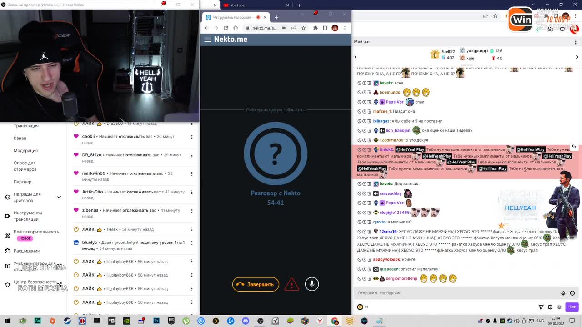Open the extensions puzzle icon in Nekto window
This screenshot has width=582, height=327.
(315, 28)
